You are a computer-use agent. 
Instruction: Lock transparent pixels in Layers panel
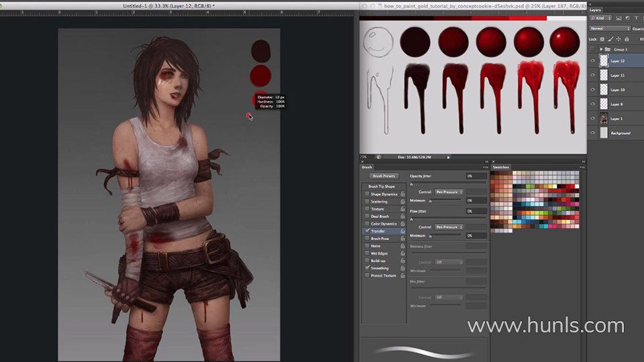pyautogui.click(x=602, y=39)
